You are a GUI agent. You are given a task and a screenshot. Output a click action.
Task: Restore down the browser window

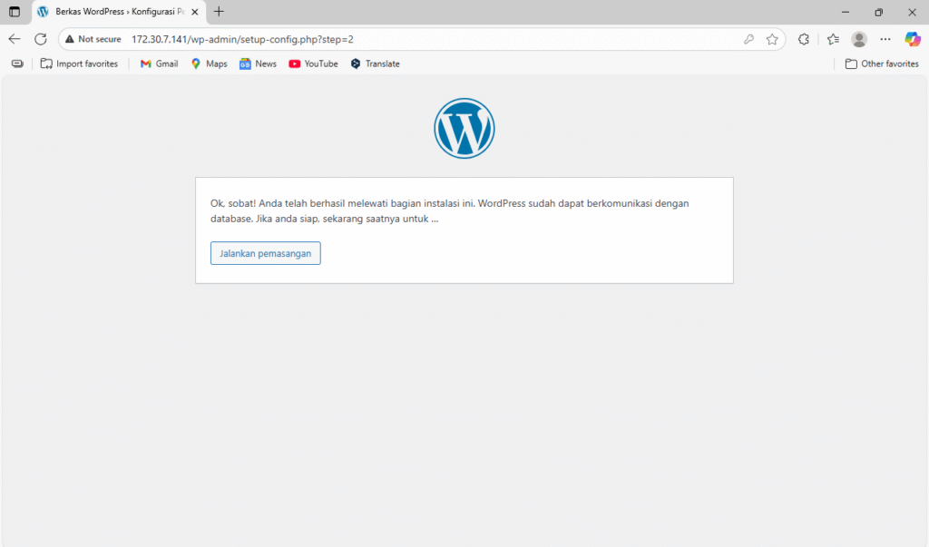[x=878, y=12]
